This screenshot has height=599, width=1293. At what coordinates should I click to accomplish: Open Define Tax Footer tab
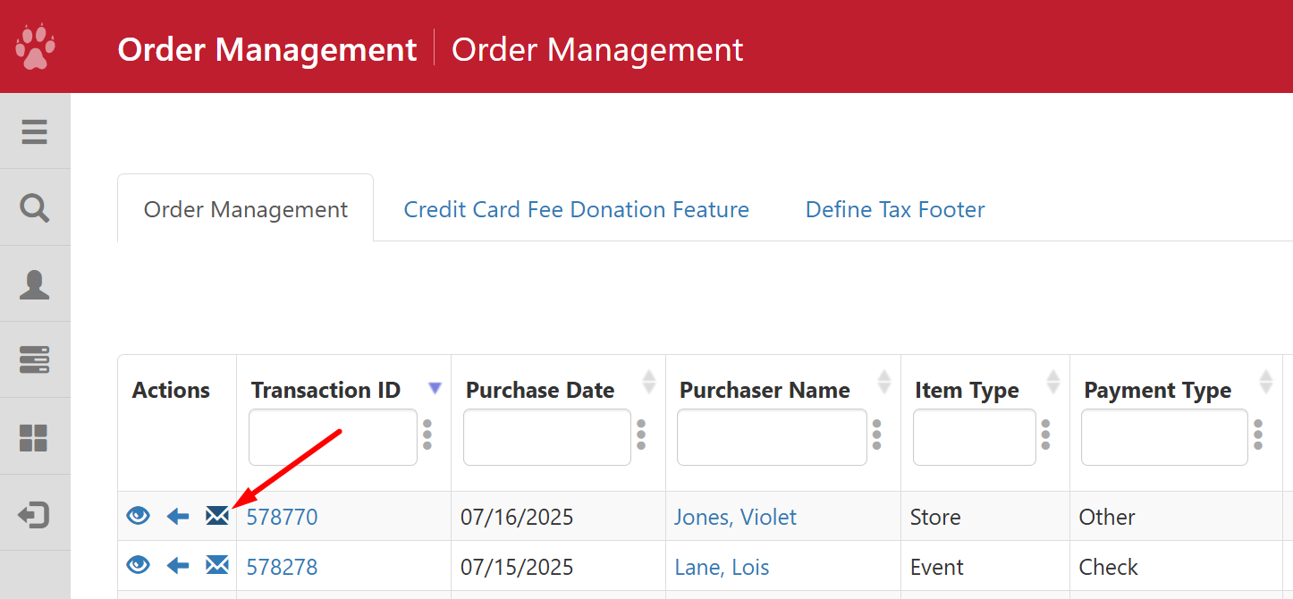click(x=895, y=209)
